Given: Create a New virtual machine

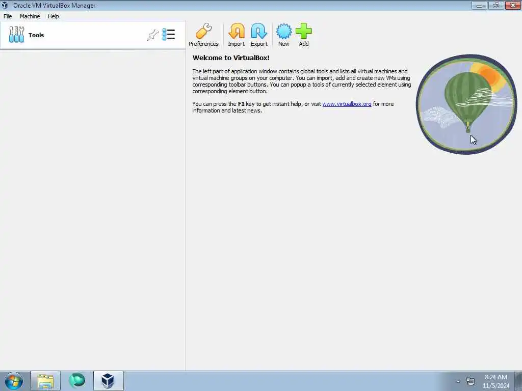Looking at the screenshot, I should pyautogui.click(x=283, y=35).
